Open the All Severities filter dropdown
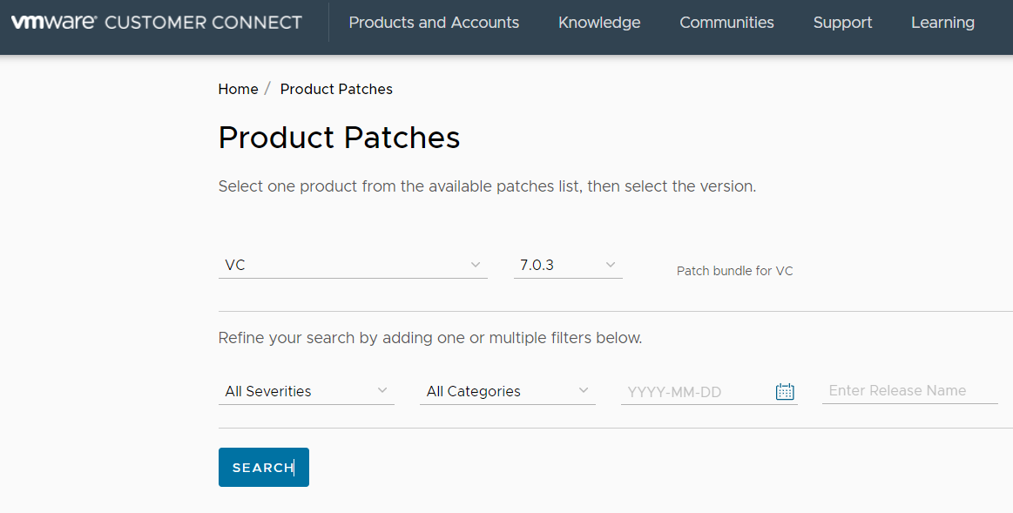This screenshot has width=1013, height=513. tap(307, 392)
